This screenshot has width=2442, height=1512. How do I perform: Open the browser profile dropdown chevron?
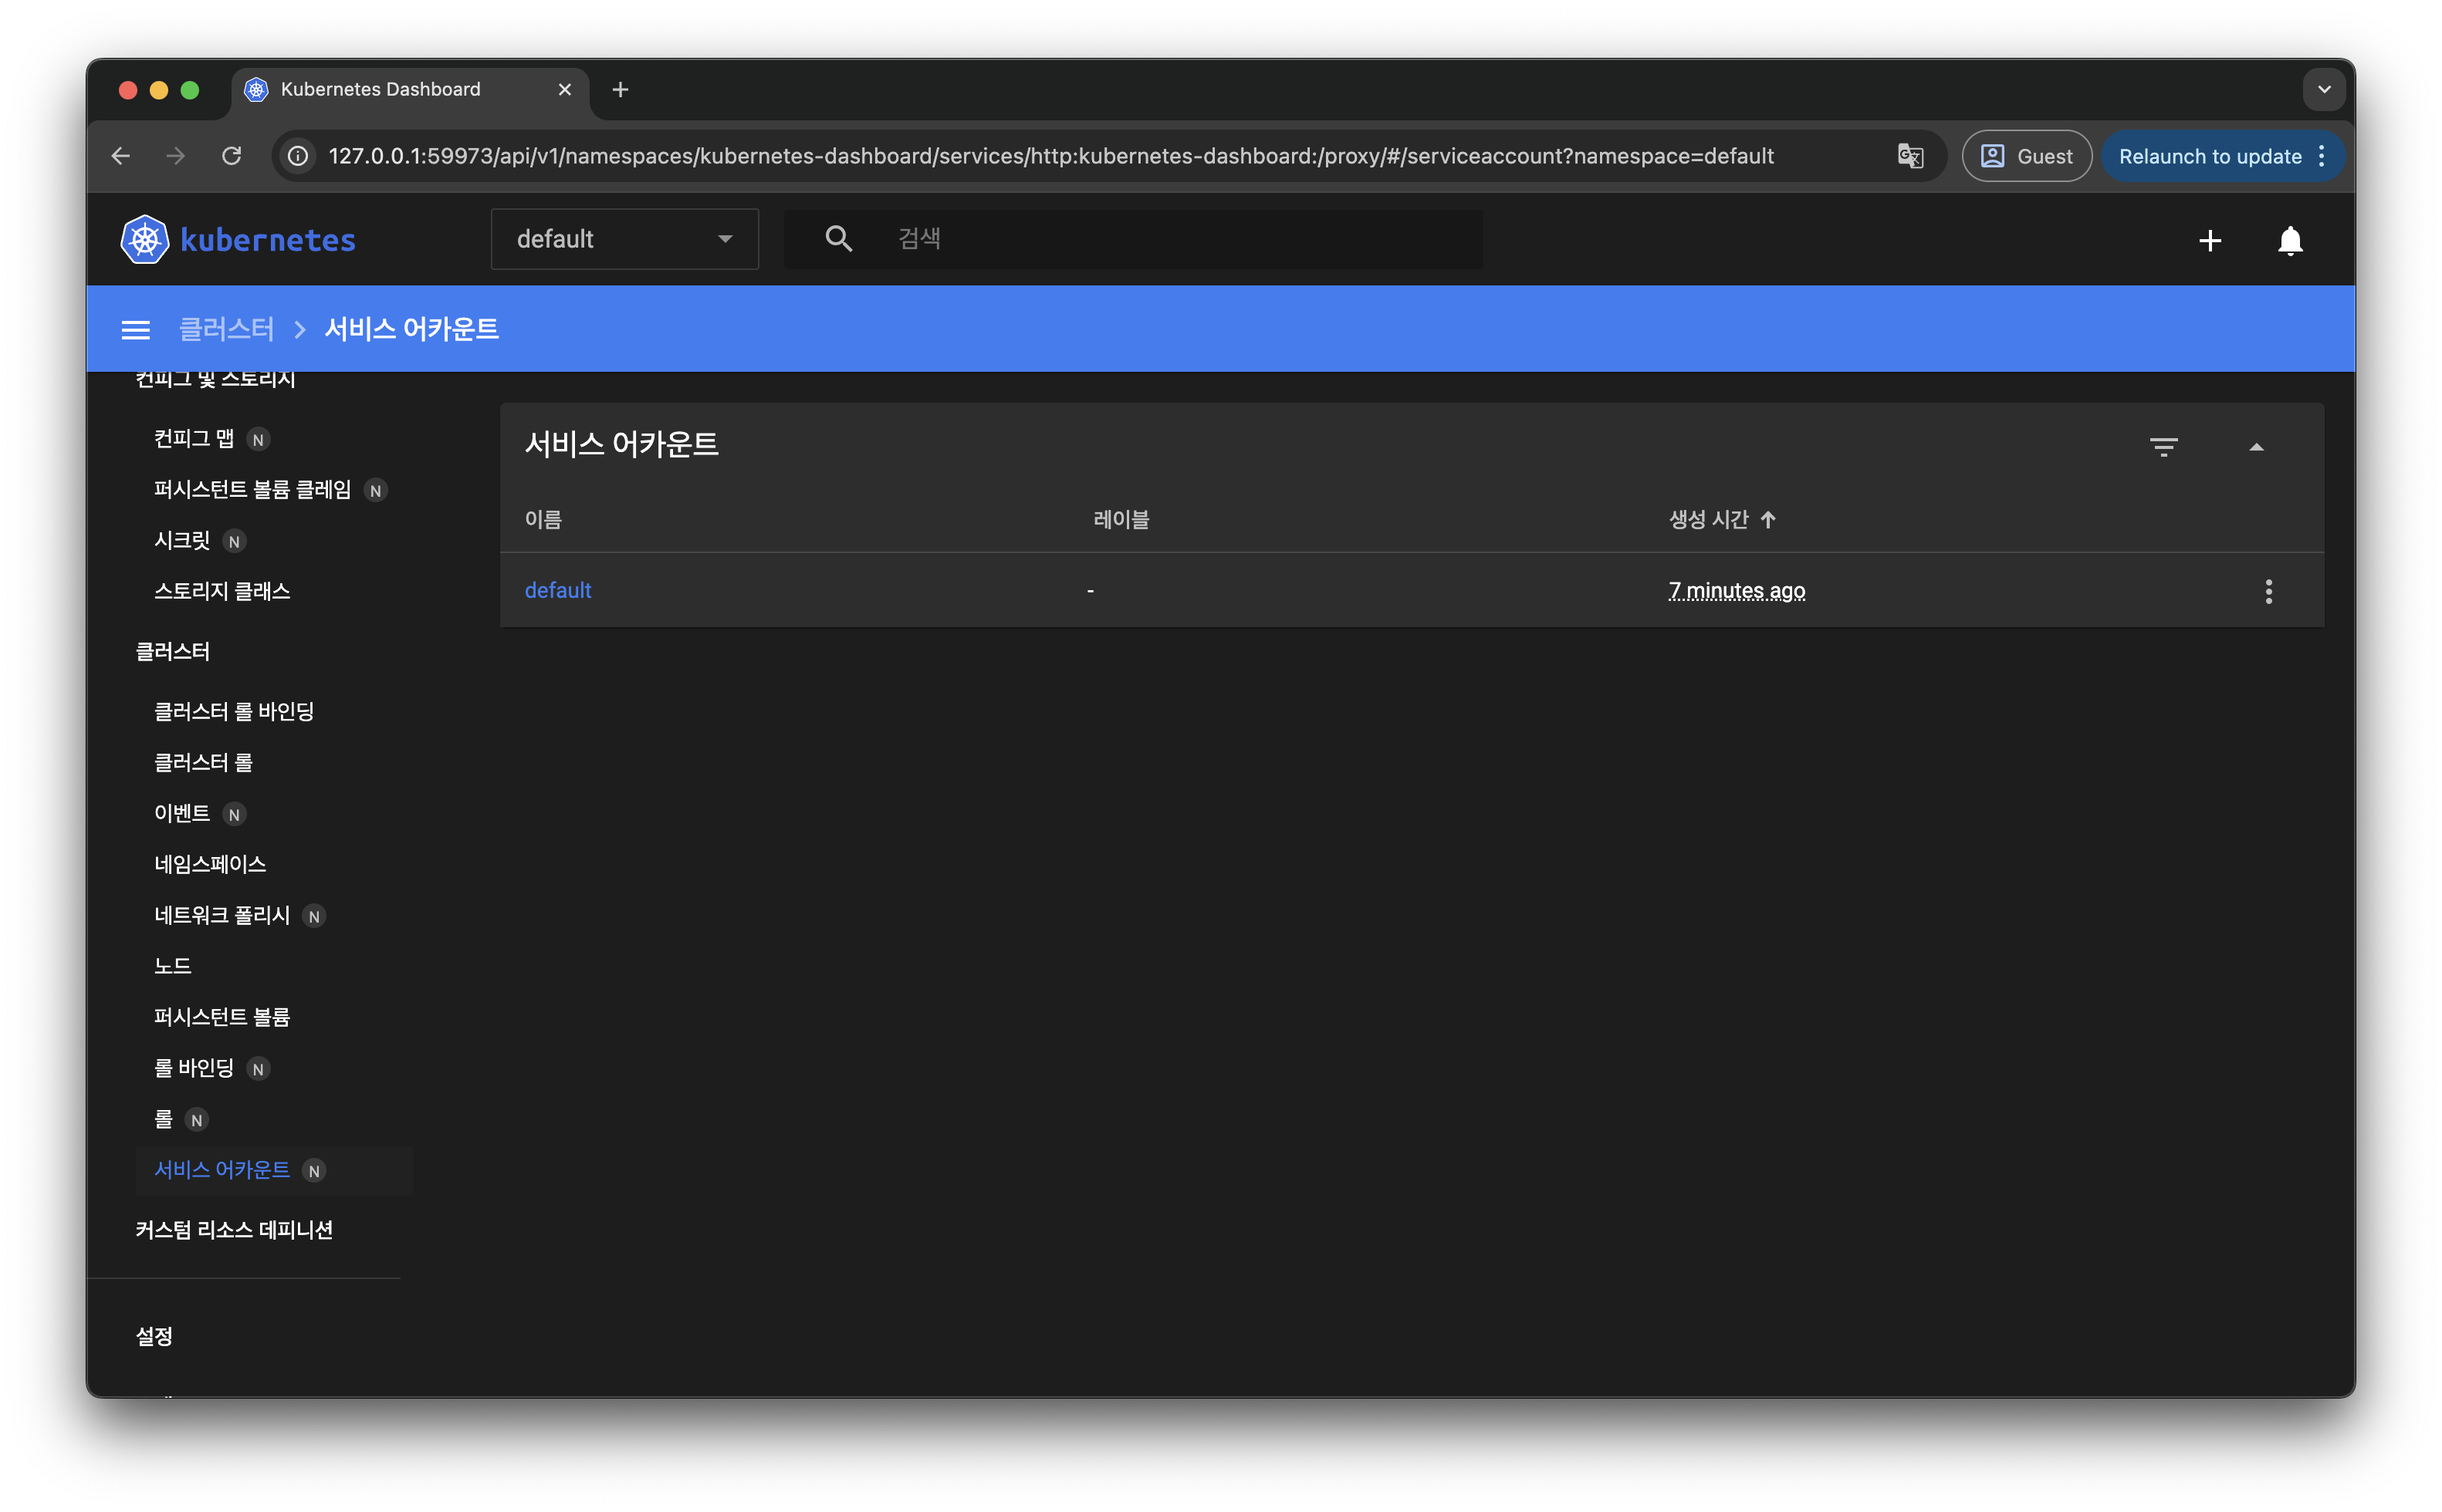tap(2325, 89)
